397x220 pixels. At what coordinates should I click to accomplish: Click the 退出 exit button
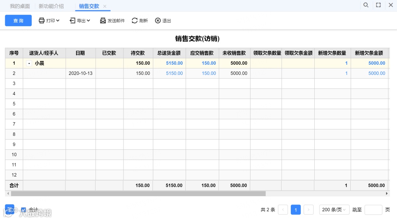pos(163,21)
